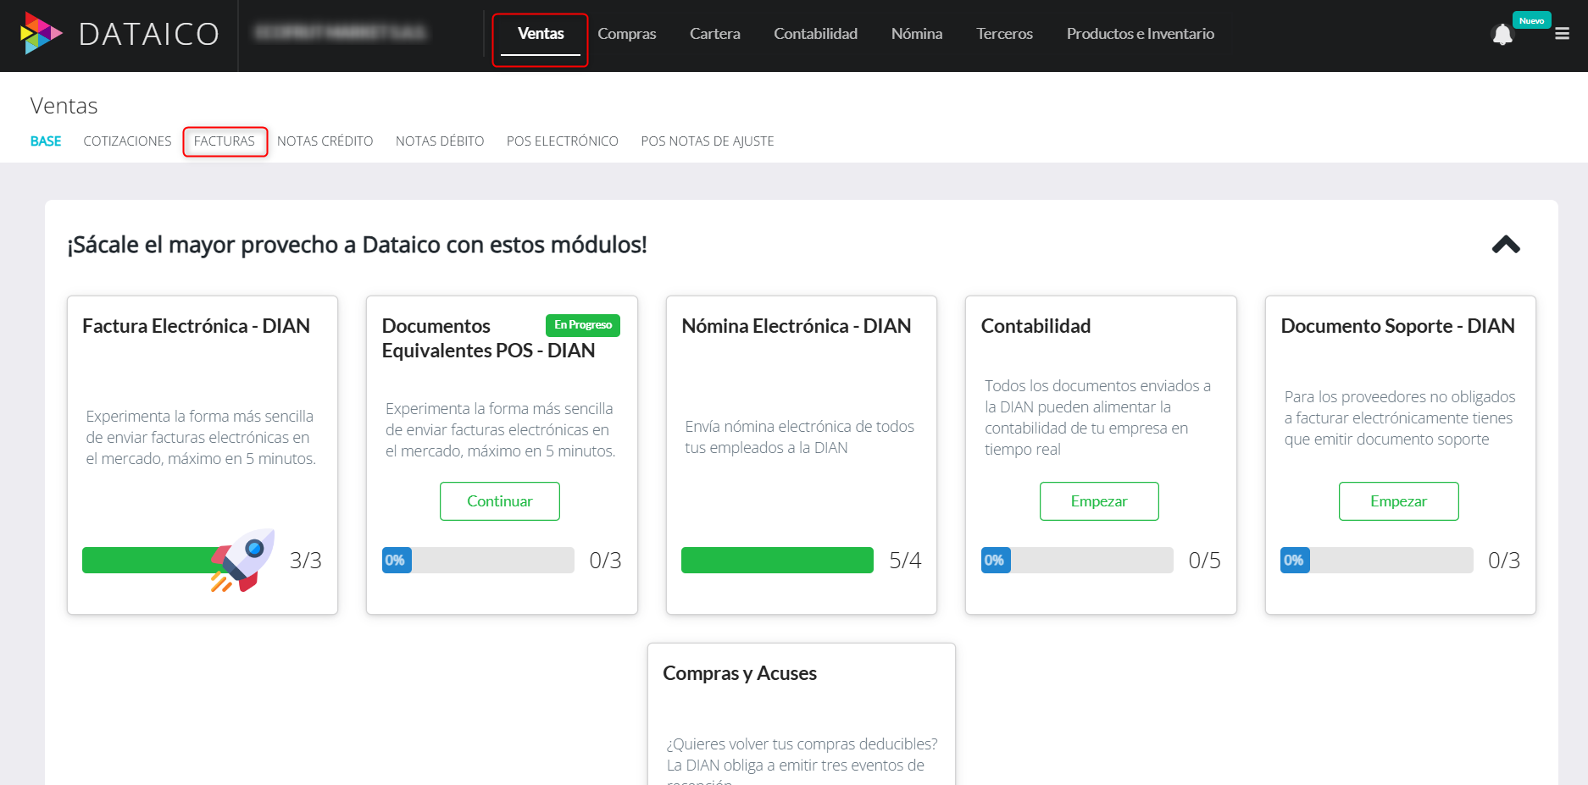This screenshot has height=785, width=1588.
Task: Click Empezar on Documento Soporte card
Action: pos(1399,501)
